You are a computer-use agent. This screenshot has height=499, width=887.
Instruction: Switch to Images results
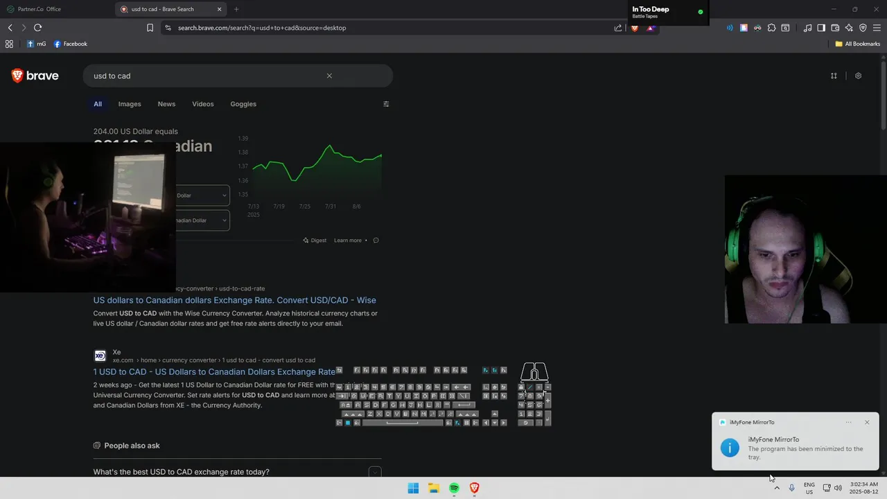click(x=130, y=104)
